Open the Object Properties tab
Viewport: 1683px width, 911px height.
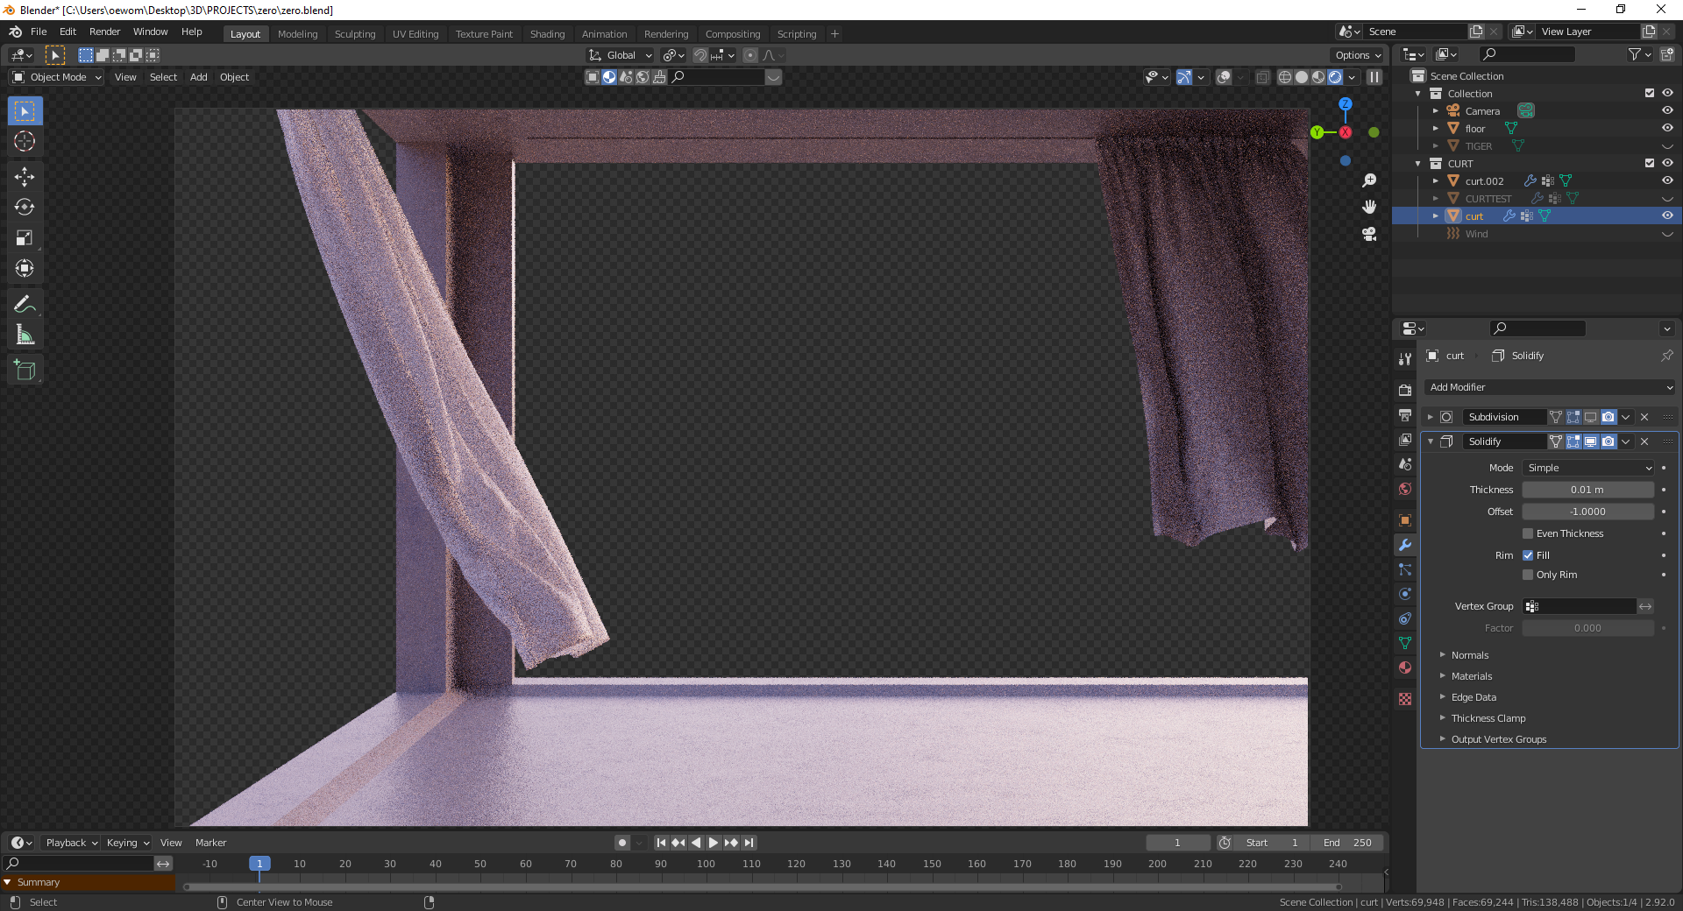point(1405,520)
